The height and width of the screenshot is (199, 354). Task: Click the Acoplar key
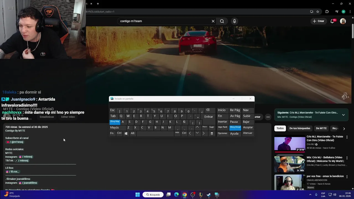(x=248, y=127)
